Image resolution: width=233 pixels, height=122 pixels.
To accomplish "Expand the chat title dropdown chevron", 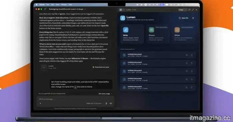I will click(x=85, y=9).
